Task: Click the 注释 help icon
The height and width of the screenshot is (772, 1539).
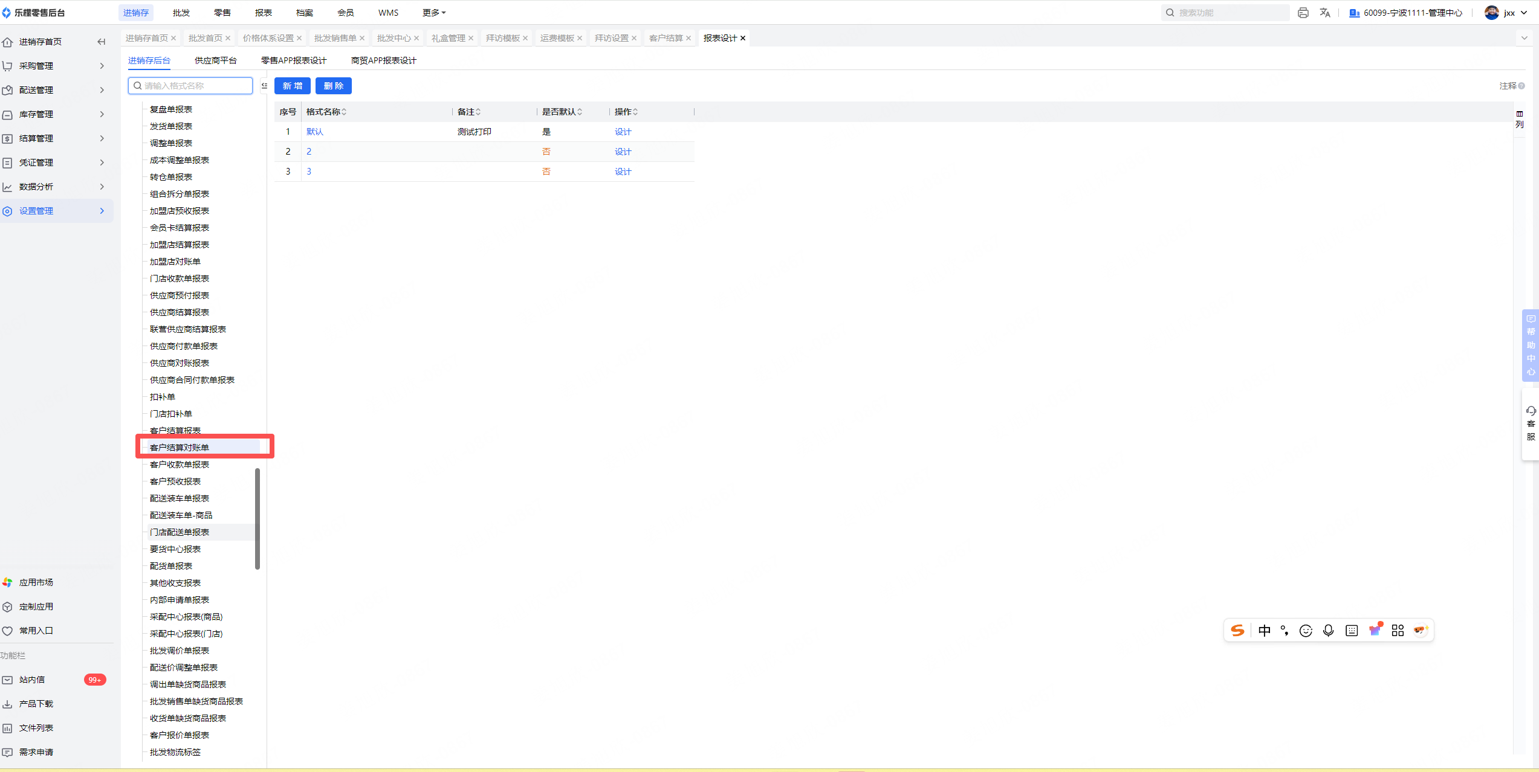Action: coord(1521,86)
